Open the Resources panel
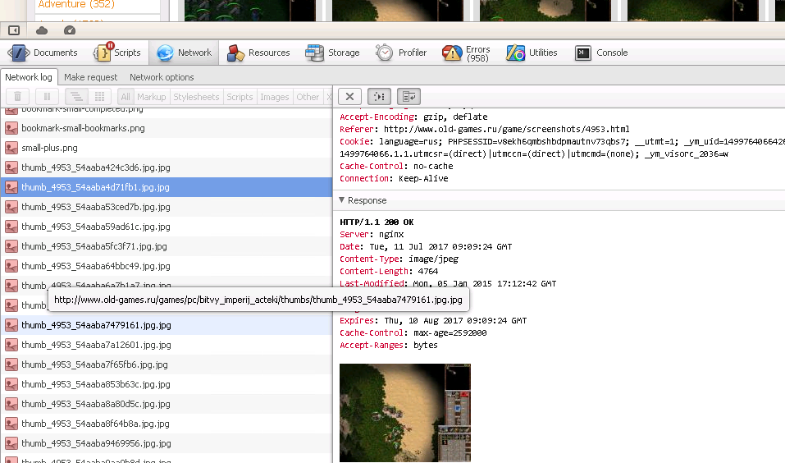The height and width of the screenshot is (463, 785). tap(258, 53)
